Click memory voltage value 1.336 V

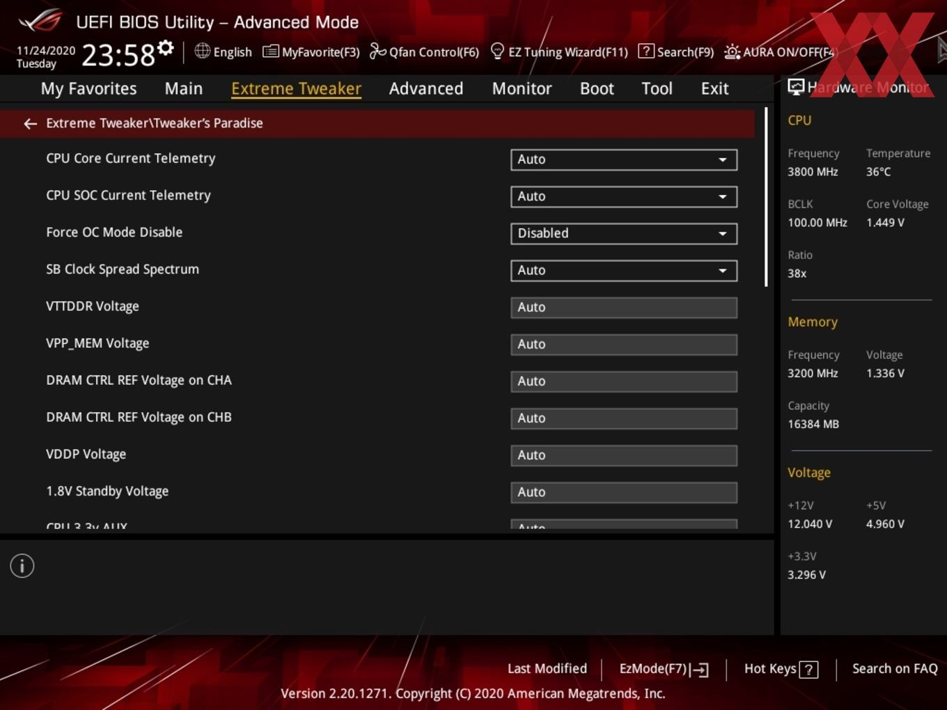885,373
